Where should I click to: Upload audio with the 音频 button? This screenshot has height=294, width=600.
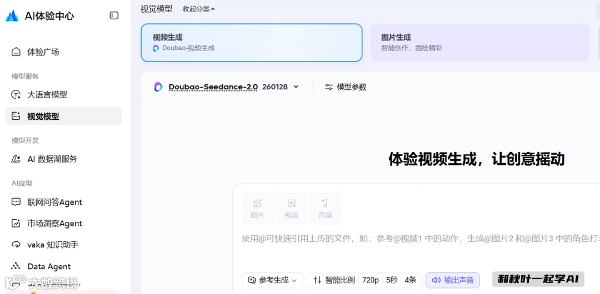[325, 209]
